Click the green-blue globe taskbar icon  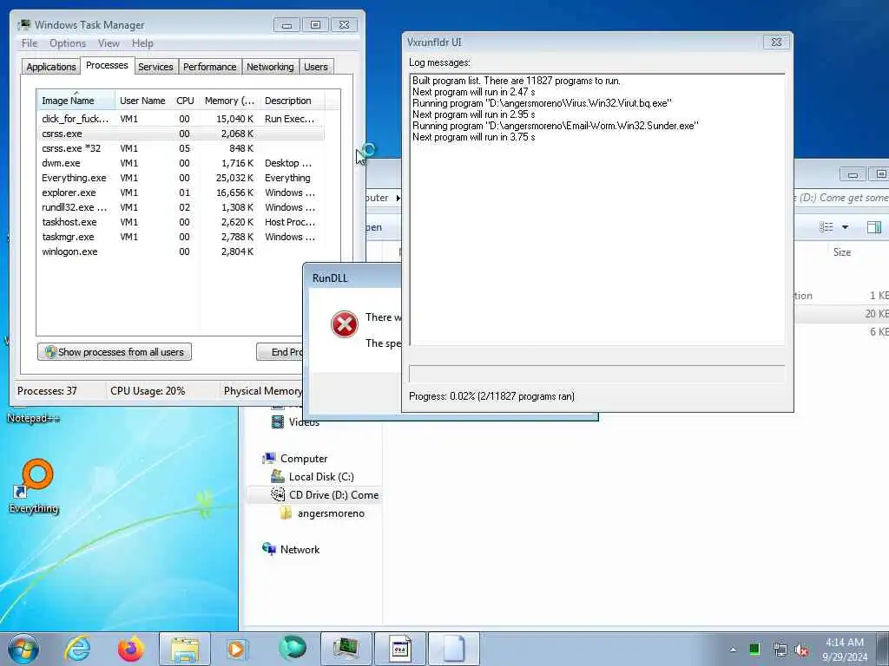[x=293, y=649]
